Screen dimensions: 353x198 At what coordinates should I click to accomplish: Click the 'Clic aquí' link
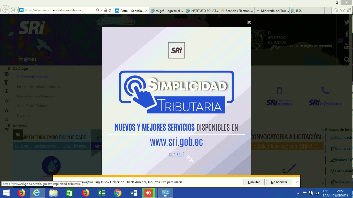click(176, 155)
